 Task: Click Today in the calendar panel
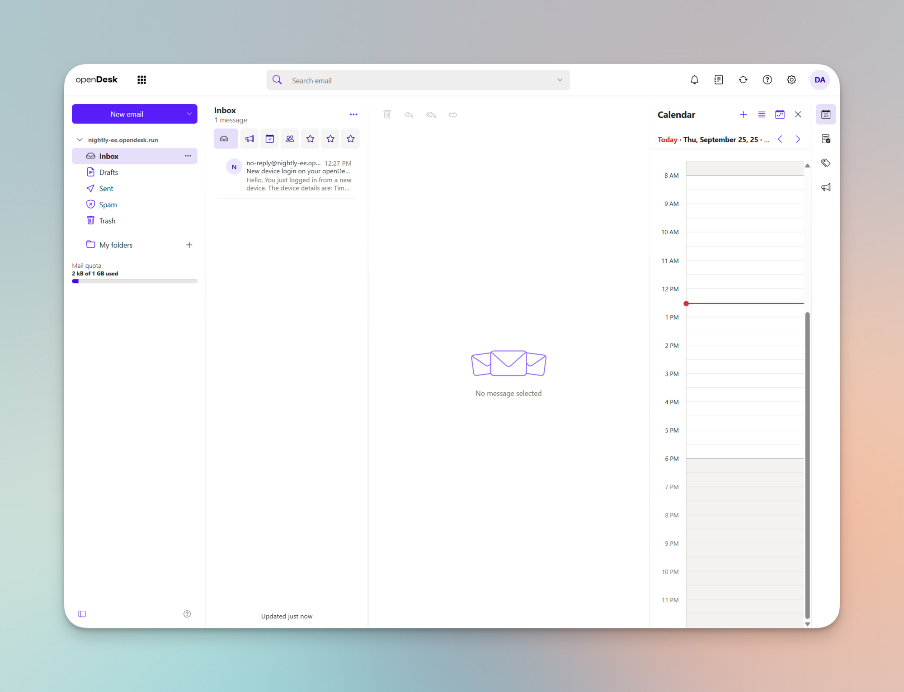tap(668, 139)
